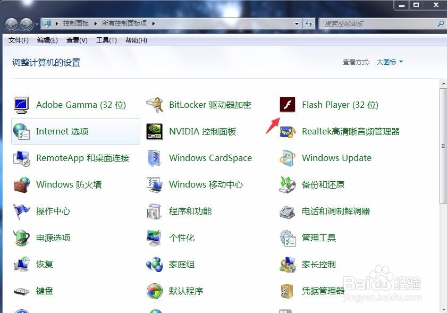The width and height of the screenshot is (447, 313).
Task: Click the 家长控制 icon
Action: [288, 265]
